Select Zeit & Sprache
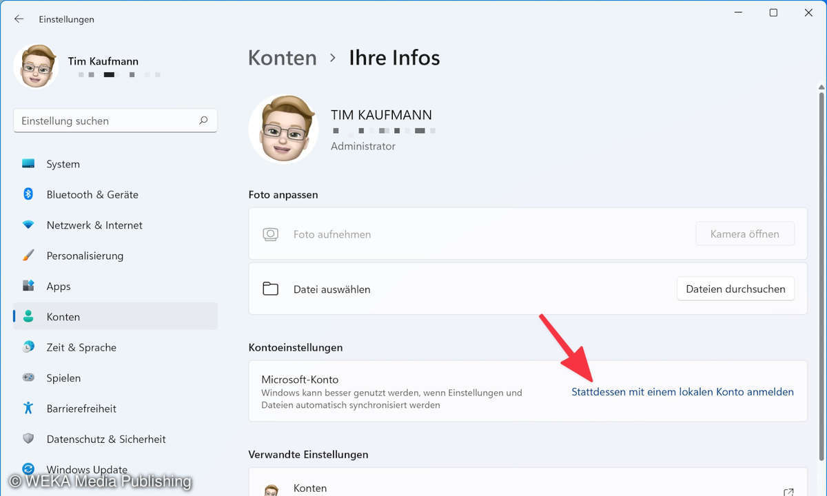 115,347
